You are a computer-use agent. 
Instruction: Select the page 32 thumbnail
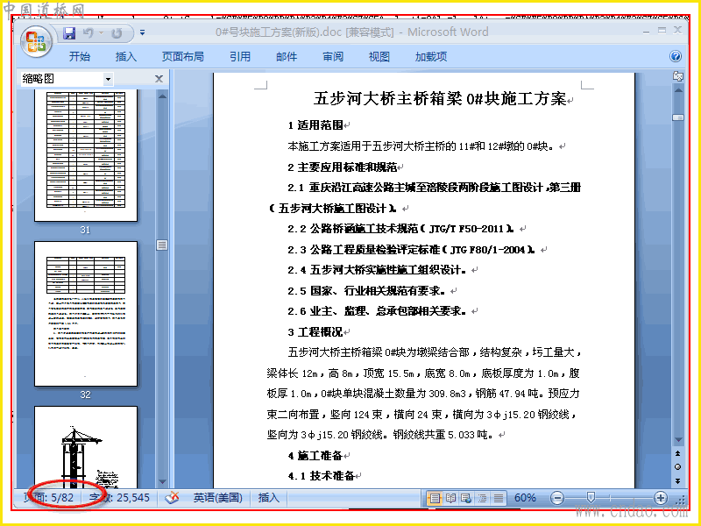click(x=86, y=314)
